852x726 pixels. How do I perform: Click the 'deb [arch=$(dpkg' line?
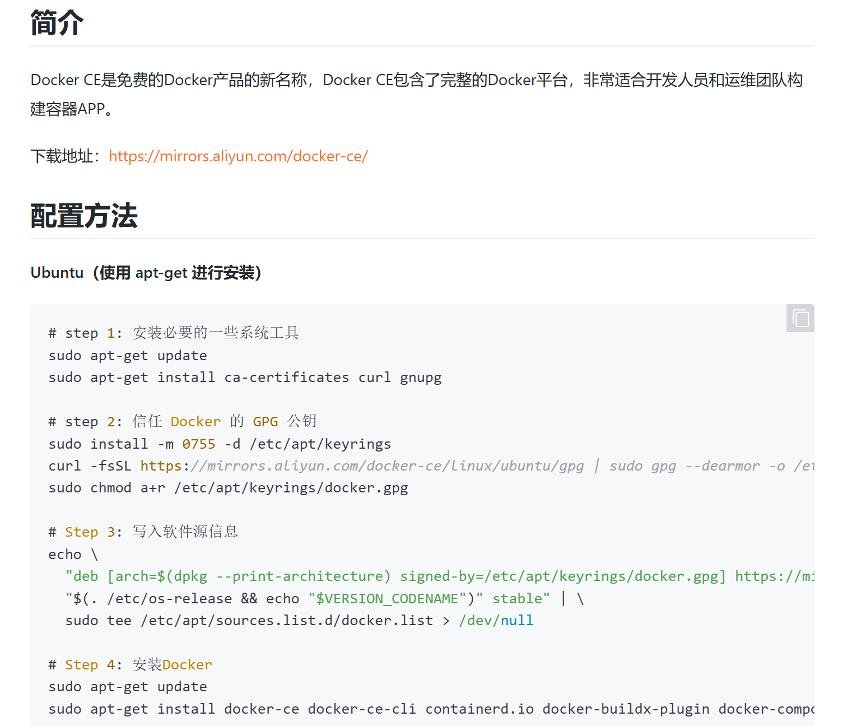[x=440, y=576]
